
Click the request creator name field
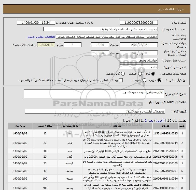[x=107, y=36]
